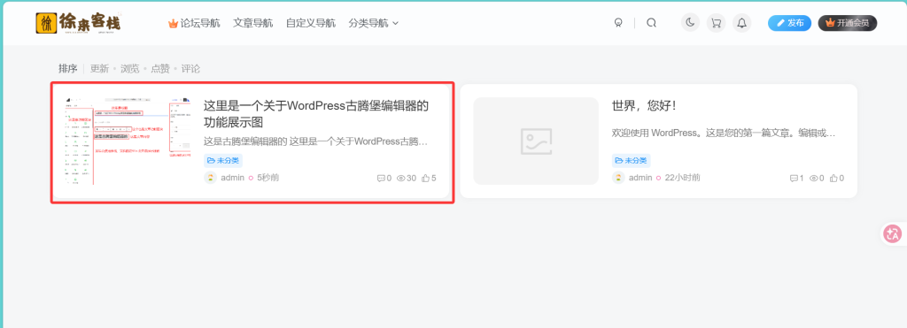Sort posts by 浏览
This screenshot has height=328, width=907.
[x=129, y=69]
